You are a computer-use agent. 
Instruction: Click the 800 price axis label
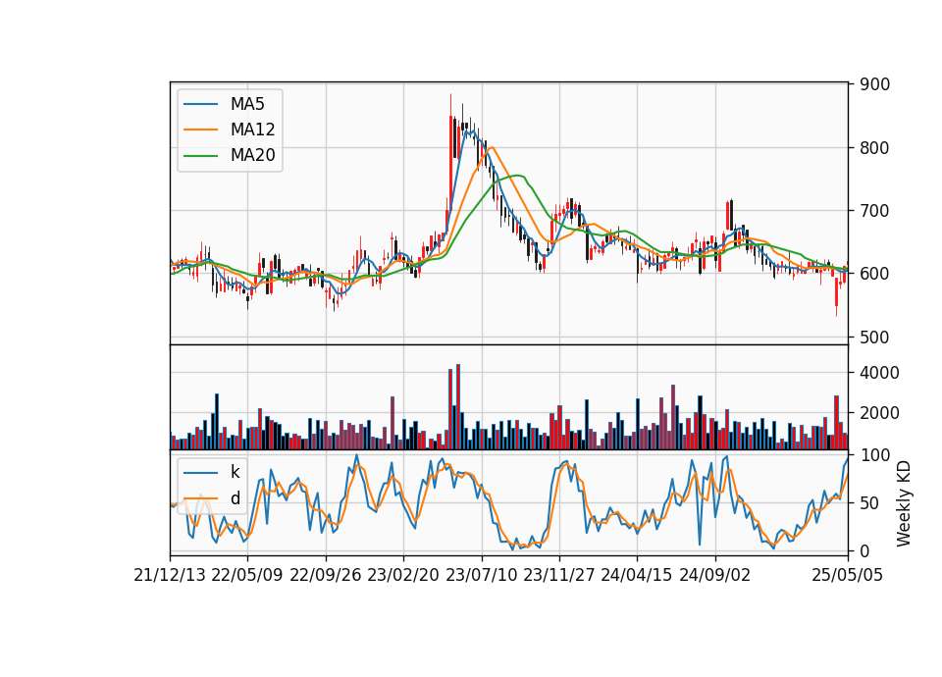874,148
